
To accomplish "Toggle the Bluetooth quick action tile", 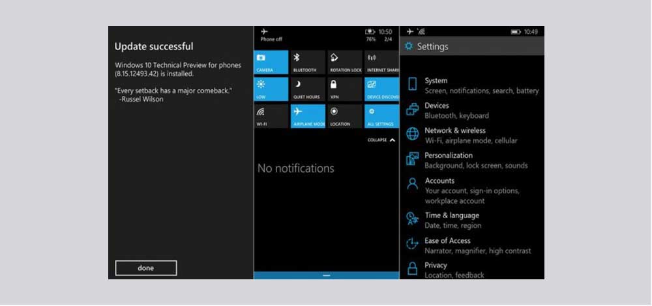I will (x=308, y=62).
